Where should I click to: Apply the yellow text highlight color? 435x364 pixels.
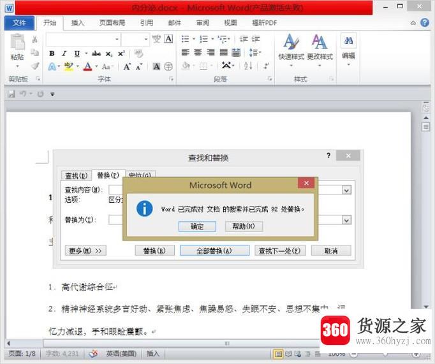tap(68, 66)
